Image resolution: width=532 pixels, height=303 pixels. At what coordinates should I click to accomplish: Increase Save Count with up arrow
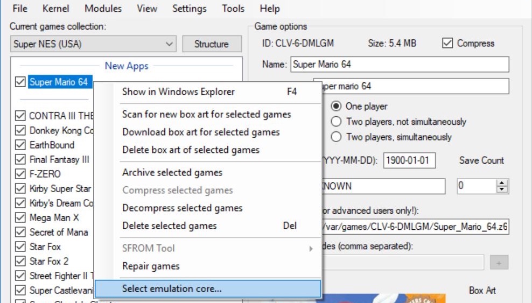point(502,182)
